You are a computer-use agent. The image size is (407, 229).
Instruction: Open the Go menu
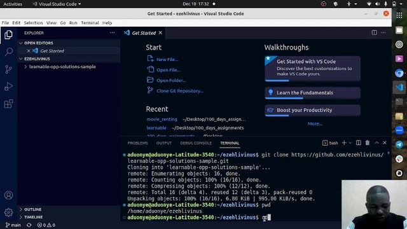pyautogui.click(x=63, y=23)
